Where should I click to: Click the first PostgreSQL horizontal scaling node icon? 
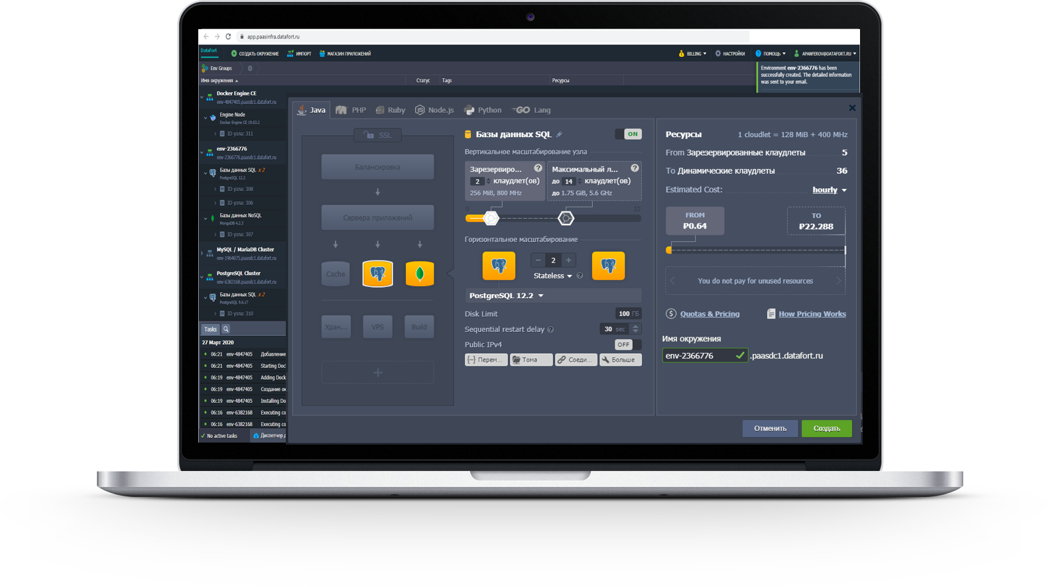pyautogui.click(x=499, y=266)
